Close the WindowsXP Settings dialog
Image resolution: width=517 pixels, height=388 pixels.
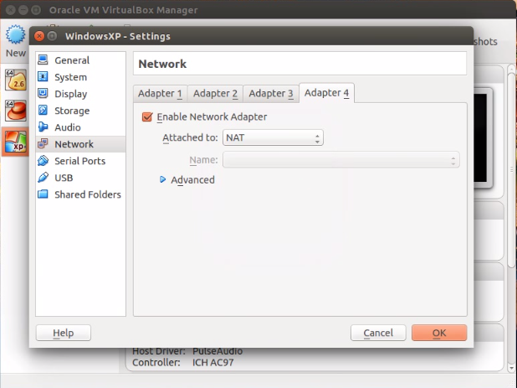39,36
